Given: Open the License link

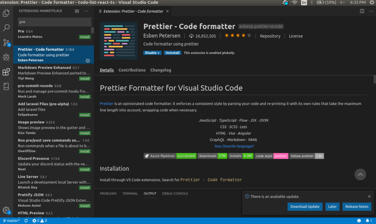Looking at the screenshot, I should pos(296,36).
